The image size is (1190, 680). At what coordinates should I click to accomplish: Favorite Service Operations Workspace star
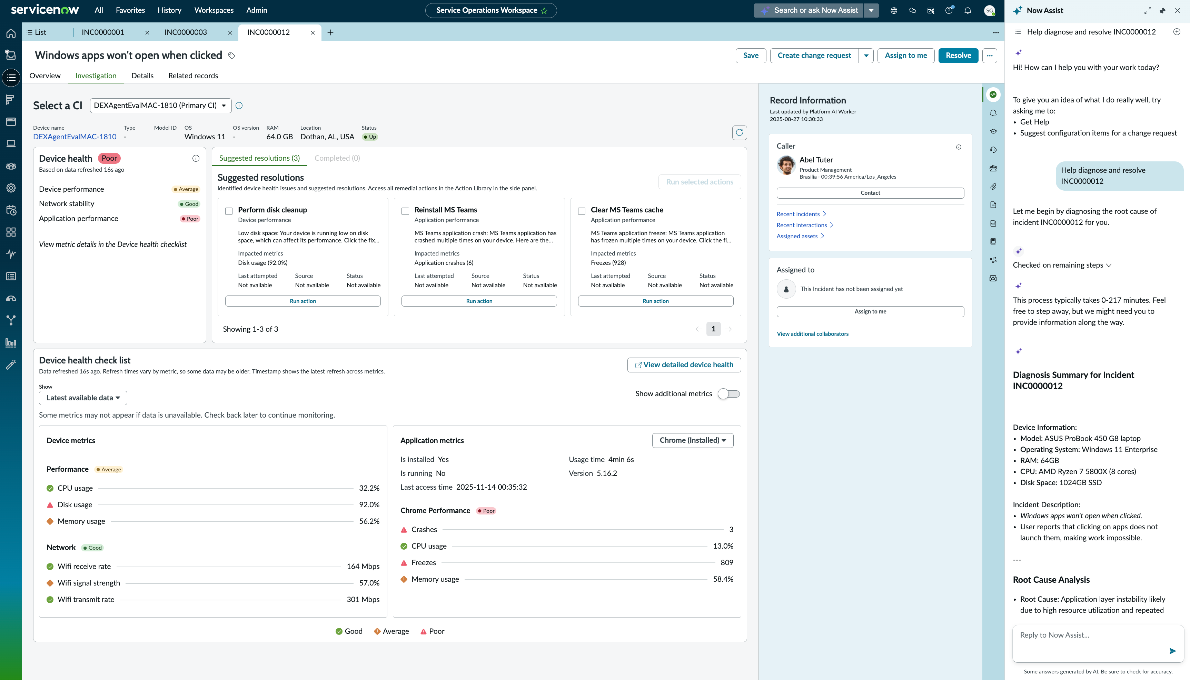(x=544, y=10)
